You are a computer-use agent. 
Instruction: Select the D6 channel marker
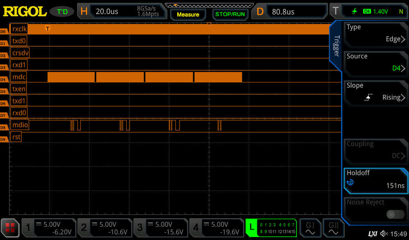(x=4, y=104)
